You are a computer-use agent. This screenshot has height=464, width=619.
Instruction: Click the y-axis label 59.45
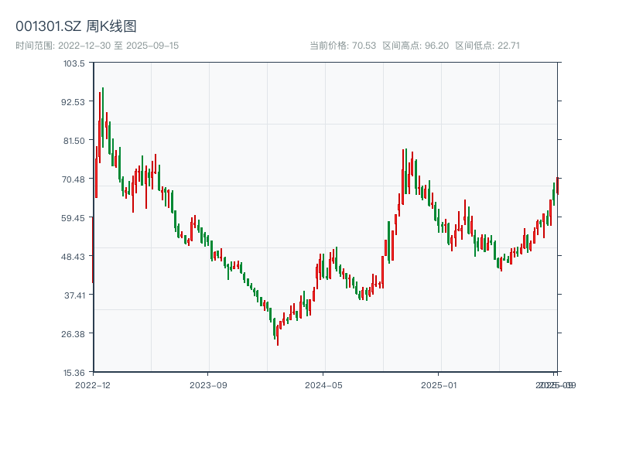click(73, 218)
